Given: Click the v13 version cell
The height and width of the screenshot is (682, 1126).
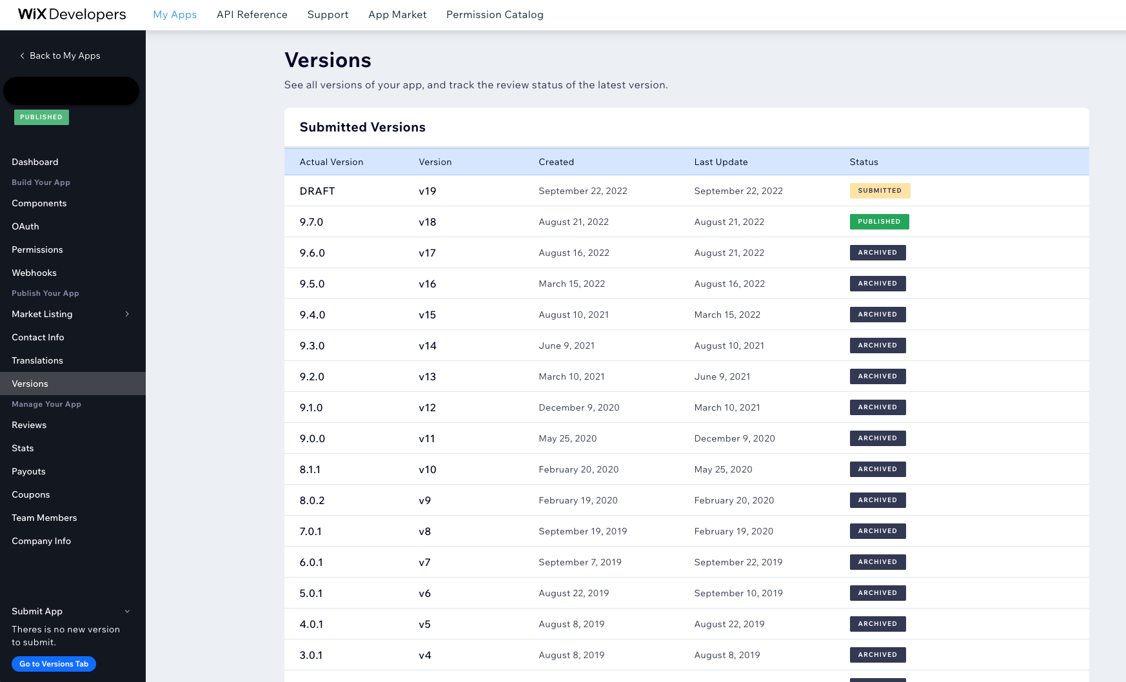Looking at the screenshot, I should point(427,376).
